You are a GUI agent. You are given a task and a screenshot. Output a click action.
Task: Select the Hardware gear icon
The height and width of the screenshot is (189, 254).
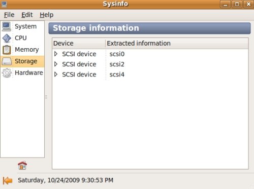coord(7,73)
